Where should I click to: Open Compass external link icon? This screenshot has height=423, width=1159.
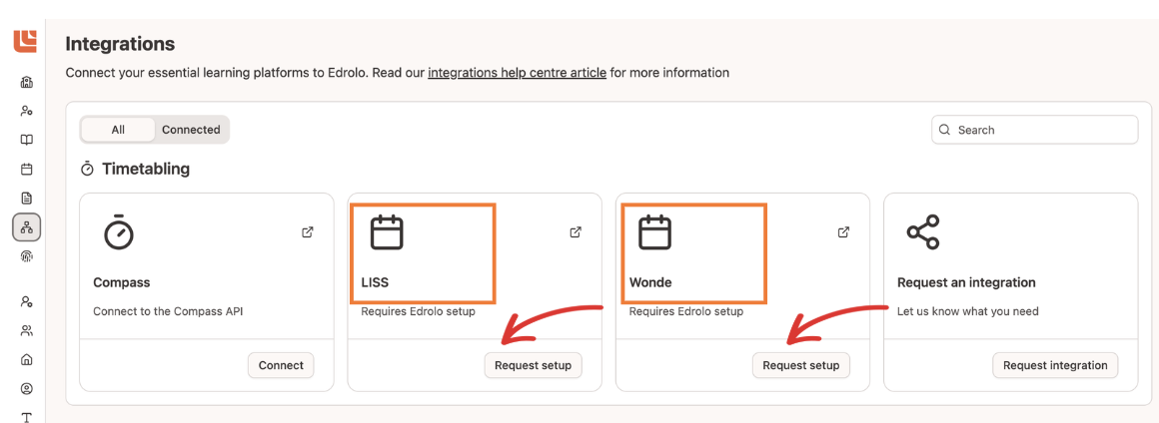pyautogui.click(x=308, y=232)
